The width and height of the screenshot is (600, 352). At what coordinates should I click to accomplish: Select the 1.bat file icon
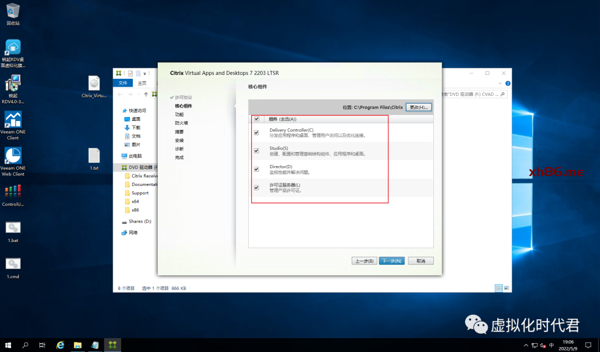(13, 232)
